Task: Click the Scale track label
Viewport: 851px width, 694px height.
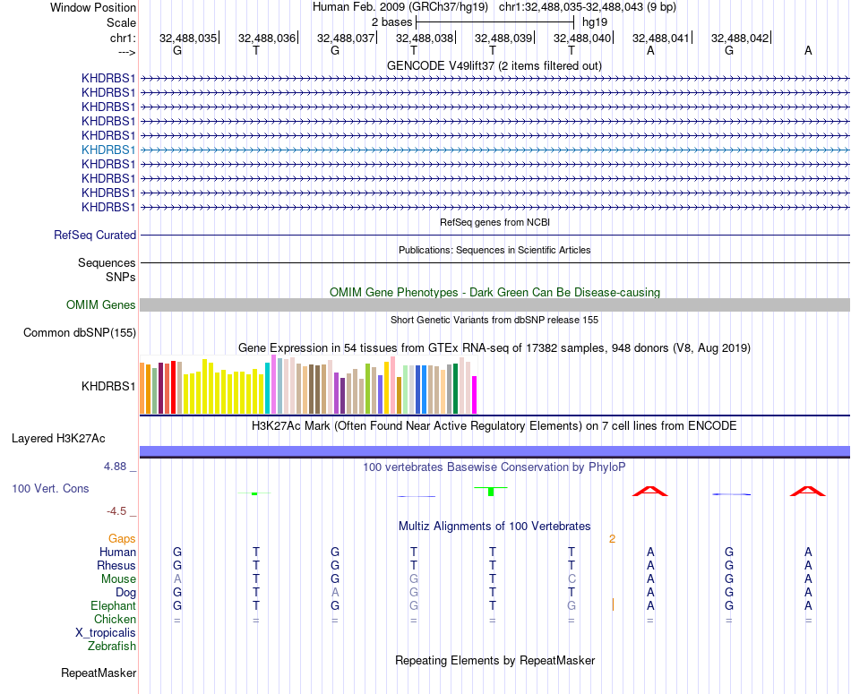Action: tap(121, 22)
